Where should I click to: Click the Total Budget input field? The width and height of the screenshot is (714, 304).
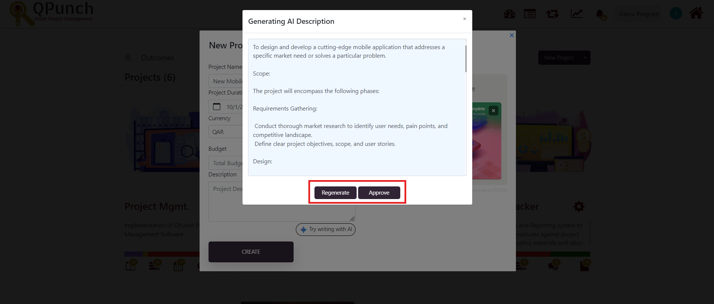coord(226,163)
